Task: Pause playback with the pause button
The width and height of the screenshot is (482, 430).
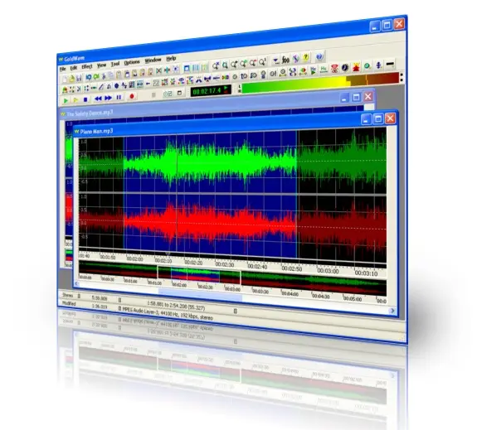Action: (x=119, y=97)
